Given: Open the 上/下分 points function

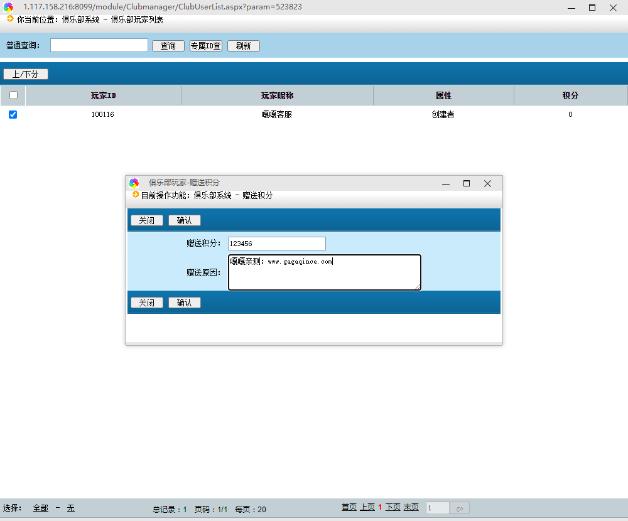Looking at the screenshot, I should 26,74.
